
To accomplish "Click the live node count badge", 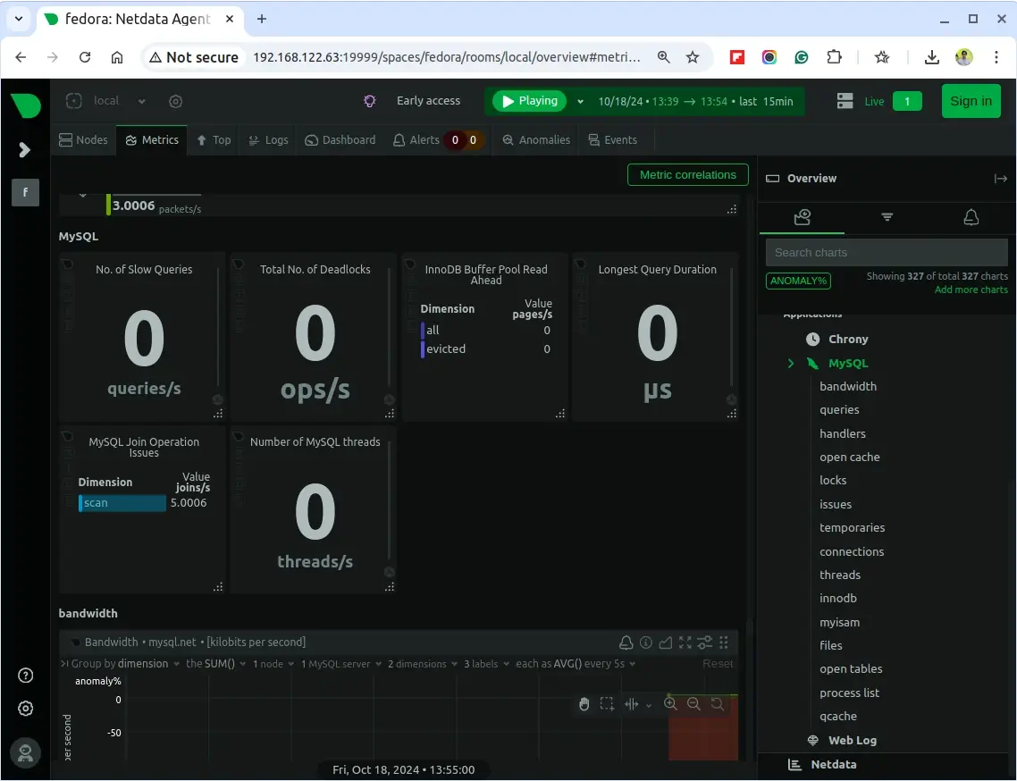I will pos(907,101).
